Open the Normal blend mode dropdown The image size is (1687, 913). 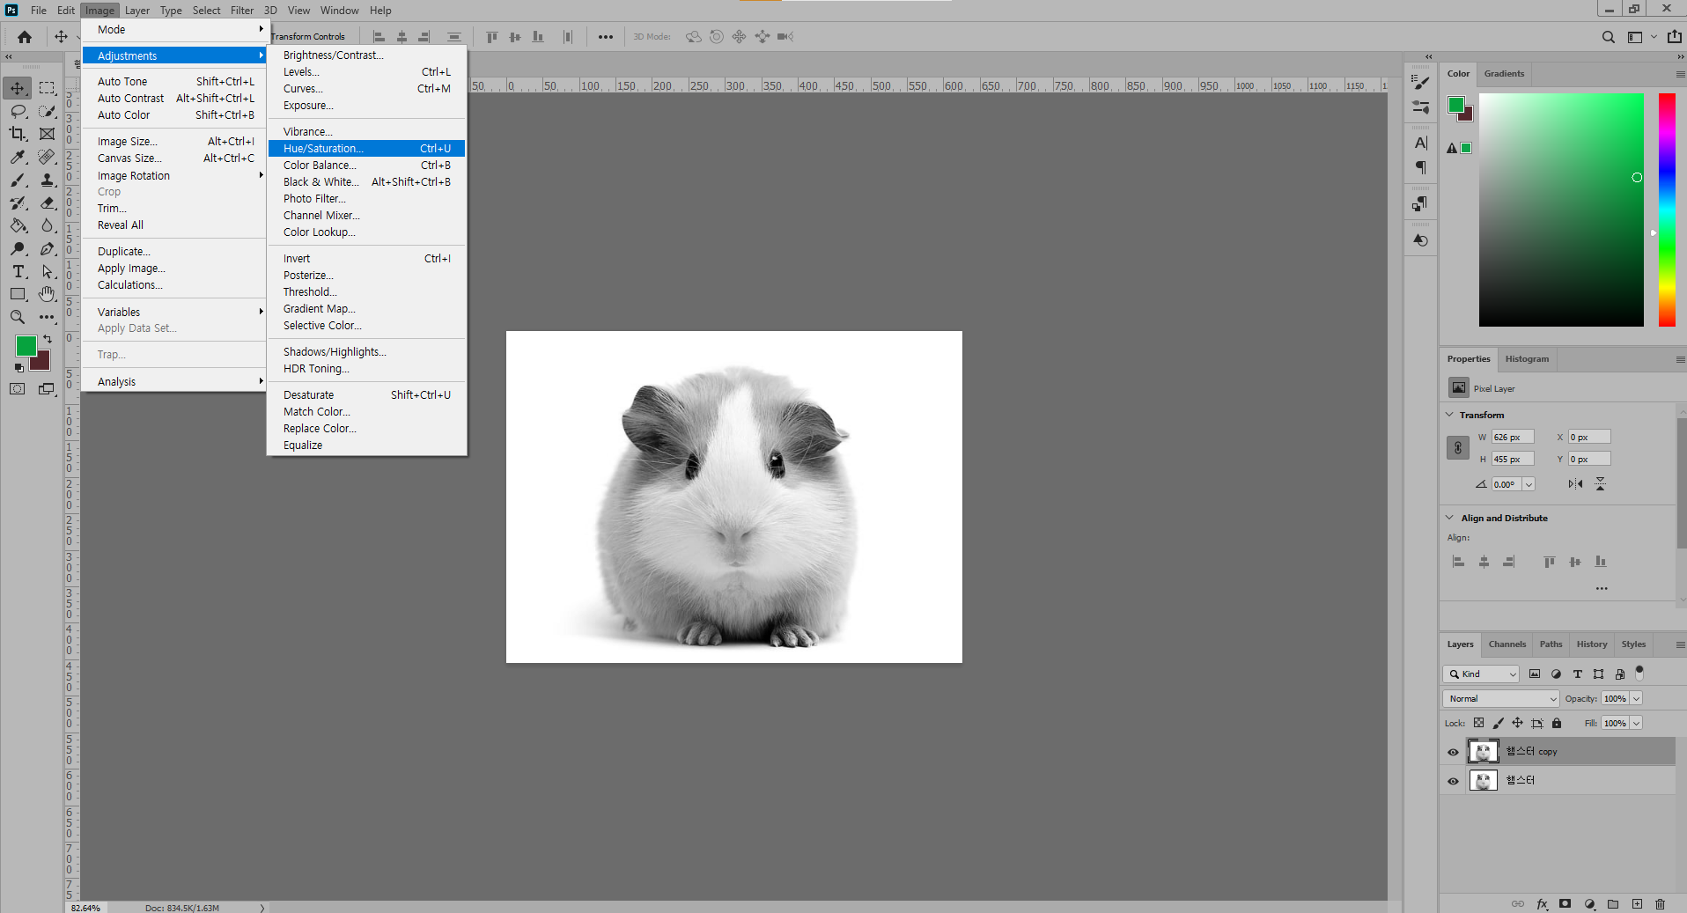pyautogui.click(x=1501, y=698)
